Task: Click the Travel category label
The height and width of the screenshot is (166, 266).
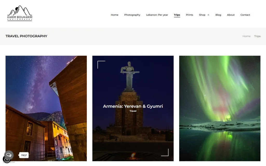Action: pyautogui.click(x=133, y=111)
